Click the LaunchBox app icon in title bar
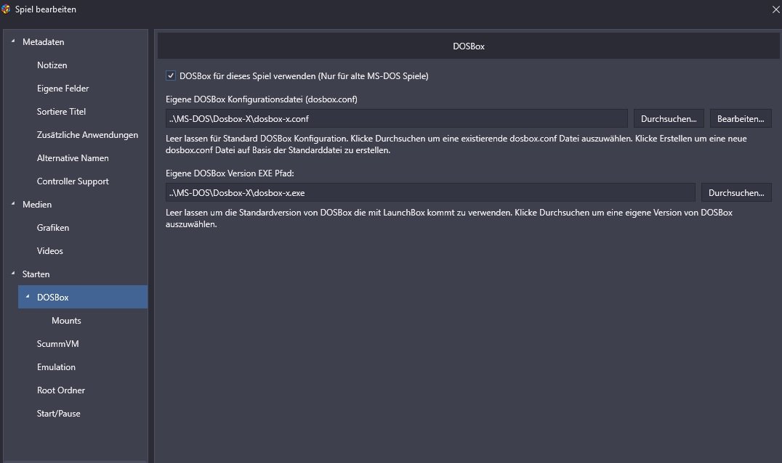 [6, 9]
